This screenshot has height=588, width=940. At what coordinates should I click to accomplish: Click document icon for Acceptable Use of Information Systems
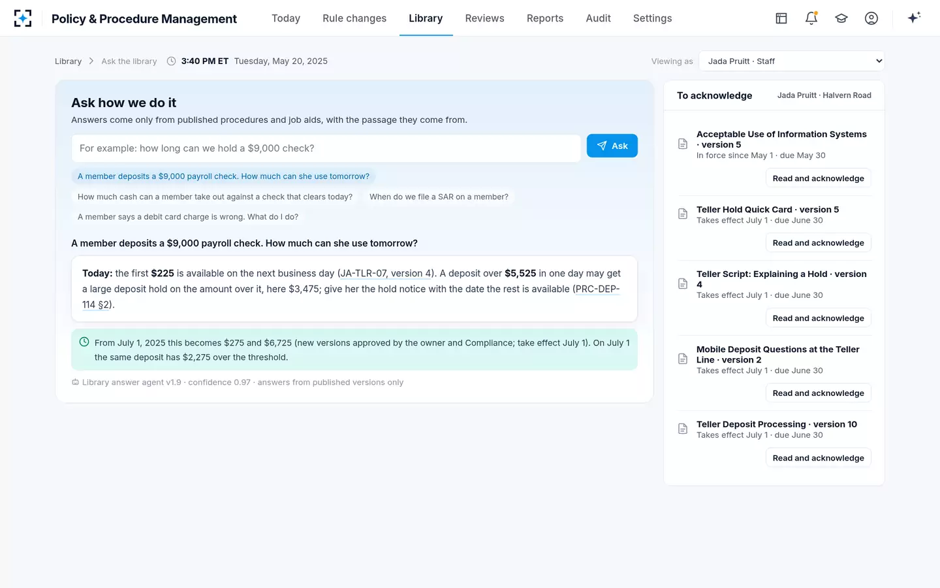(x=683, y=144)
